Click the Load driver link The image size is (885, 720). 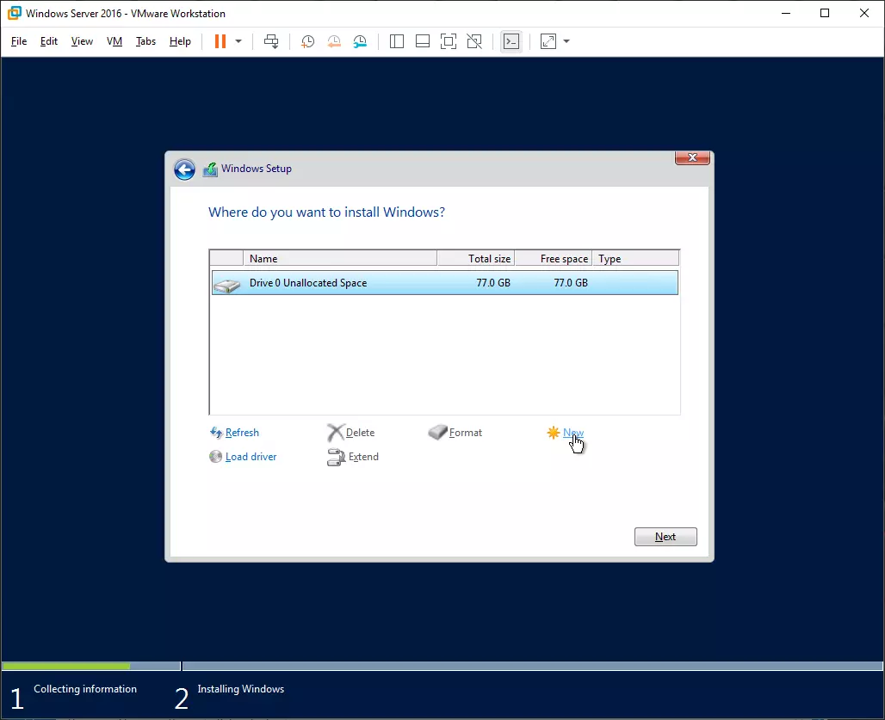click(x=251, y=457)
